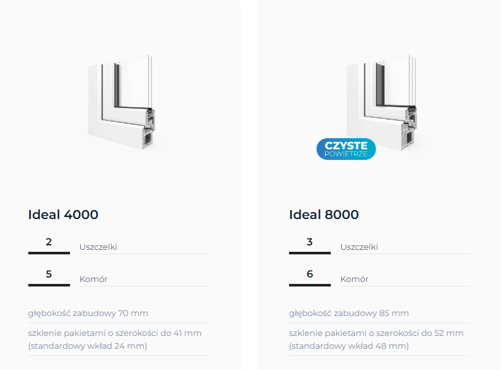This screenshot has width=501, height=370.
Task: Click the Uszczelki label under Ideal 4000
Action: (98, 247)
